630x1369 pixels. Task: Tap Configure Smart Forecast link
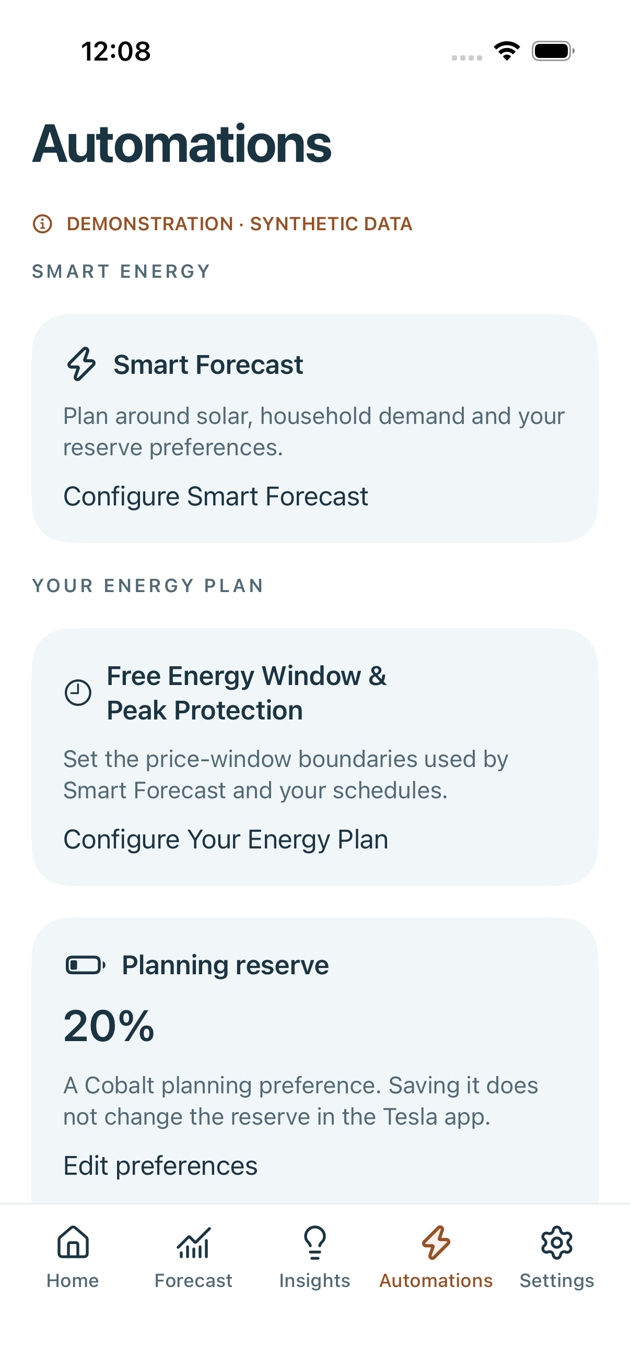[216, 497]
